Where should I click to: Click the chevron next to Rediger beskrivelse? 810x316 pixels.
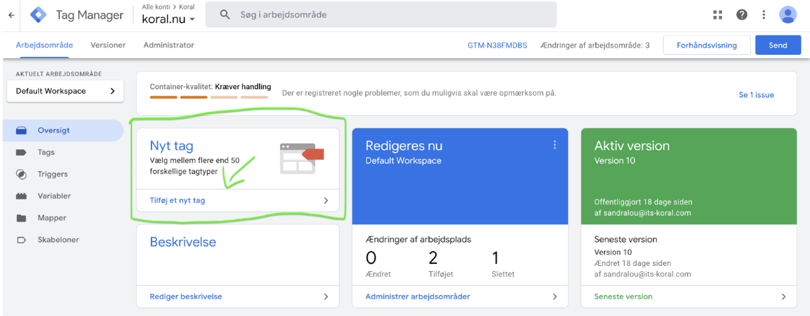tap(326, 297)
